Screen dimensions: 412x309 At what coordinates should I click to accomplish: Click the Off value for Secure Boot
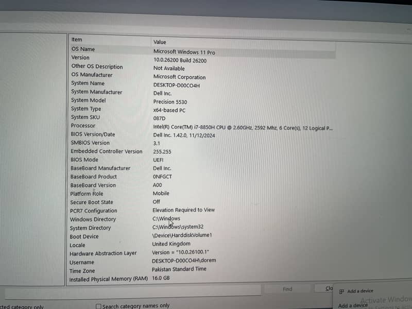click(x=157, y=202)
